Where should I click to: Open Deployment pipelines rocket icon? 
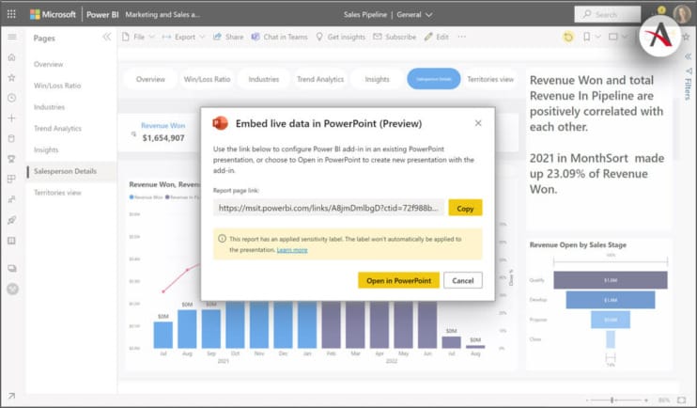[x=12, y=220]
